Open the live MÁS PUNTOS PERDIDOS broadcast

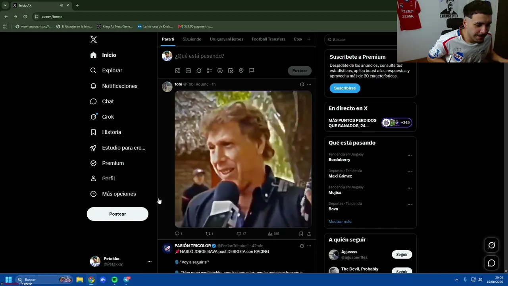(370, 123)
